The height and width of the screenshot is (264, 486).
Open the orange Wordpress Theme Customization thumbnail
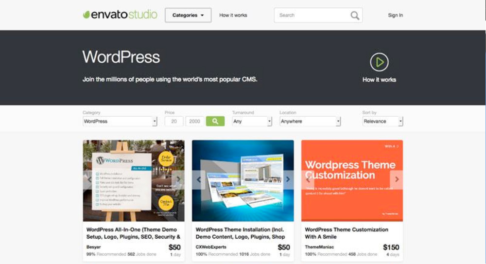pos(352,180)
